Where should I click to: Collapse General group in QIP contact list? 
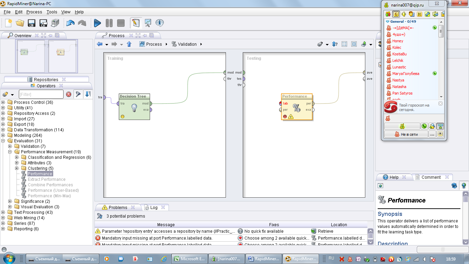(x=388, y=21)
